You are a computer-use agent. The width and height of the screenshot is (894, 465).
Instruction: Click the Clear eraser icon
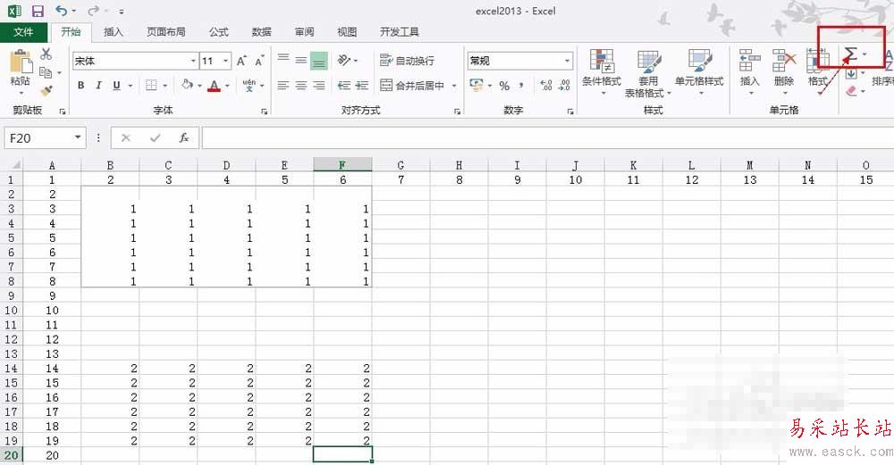[x=852, y=90]
